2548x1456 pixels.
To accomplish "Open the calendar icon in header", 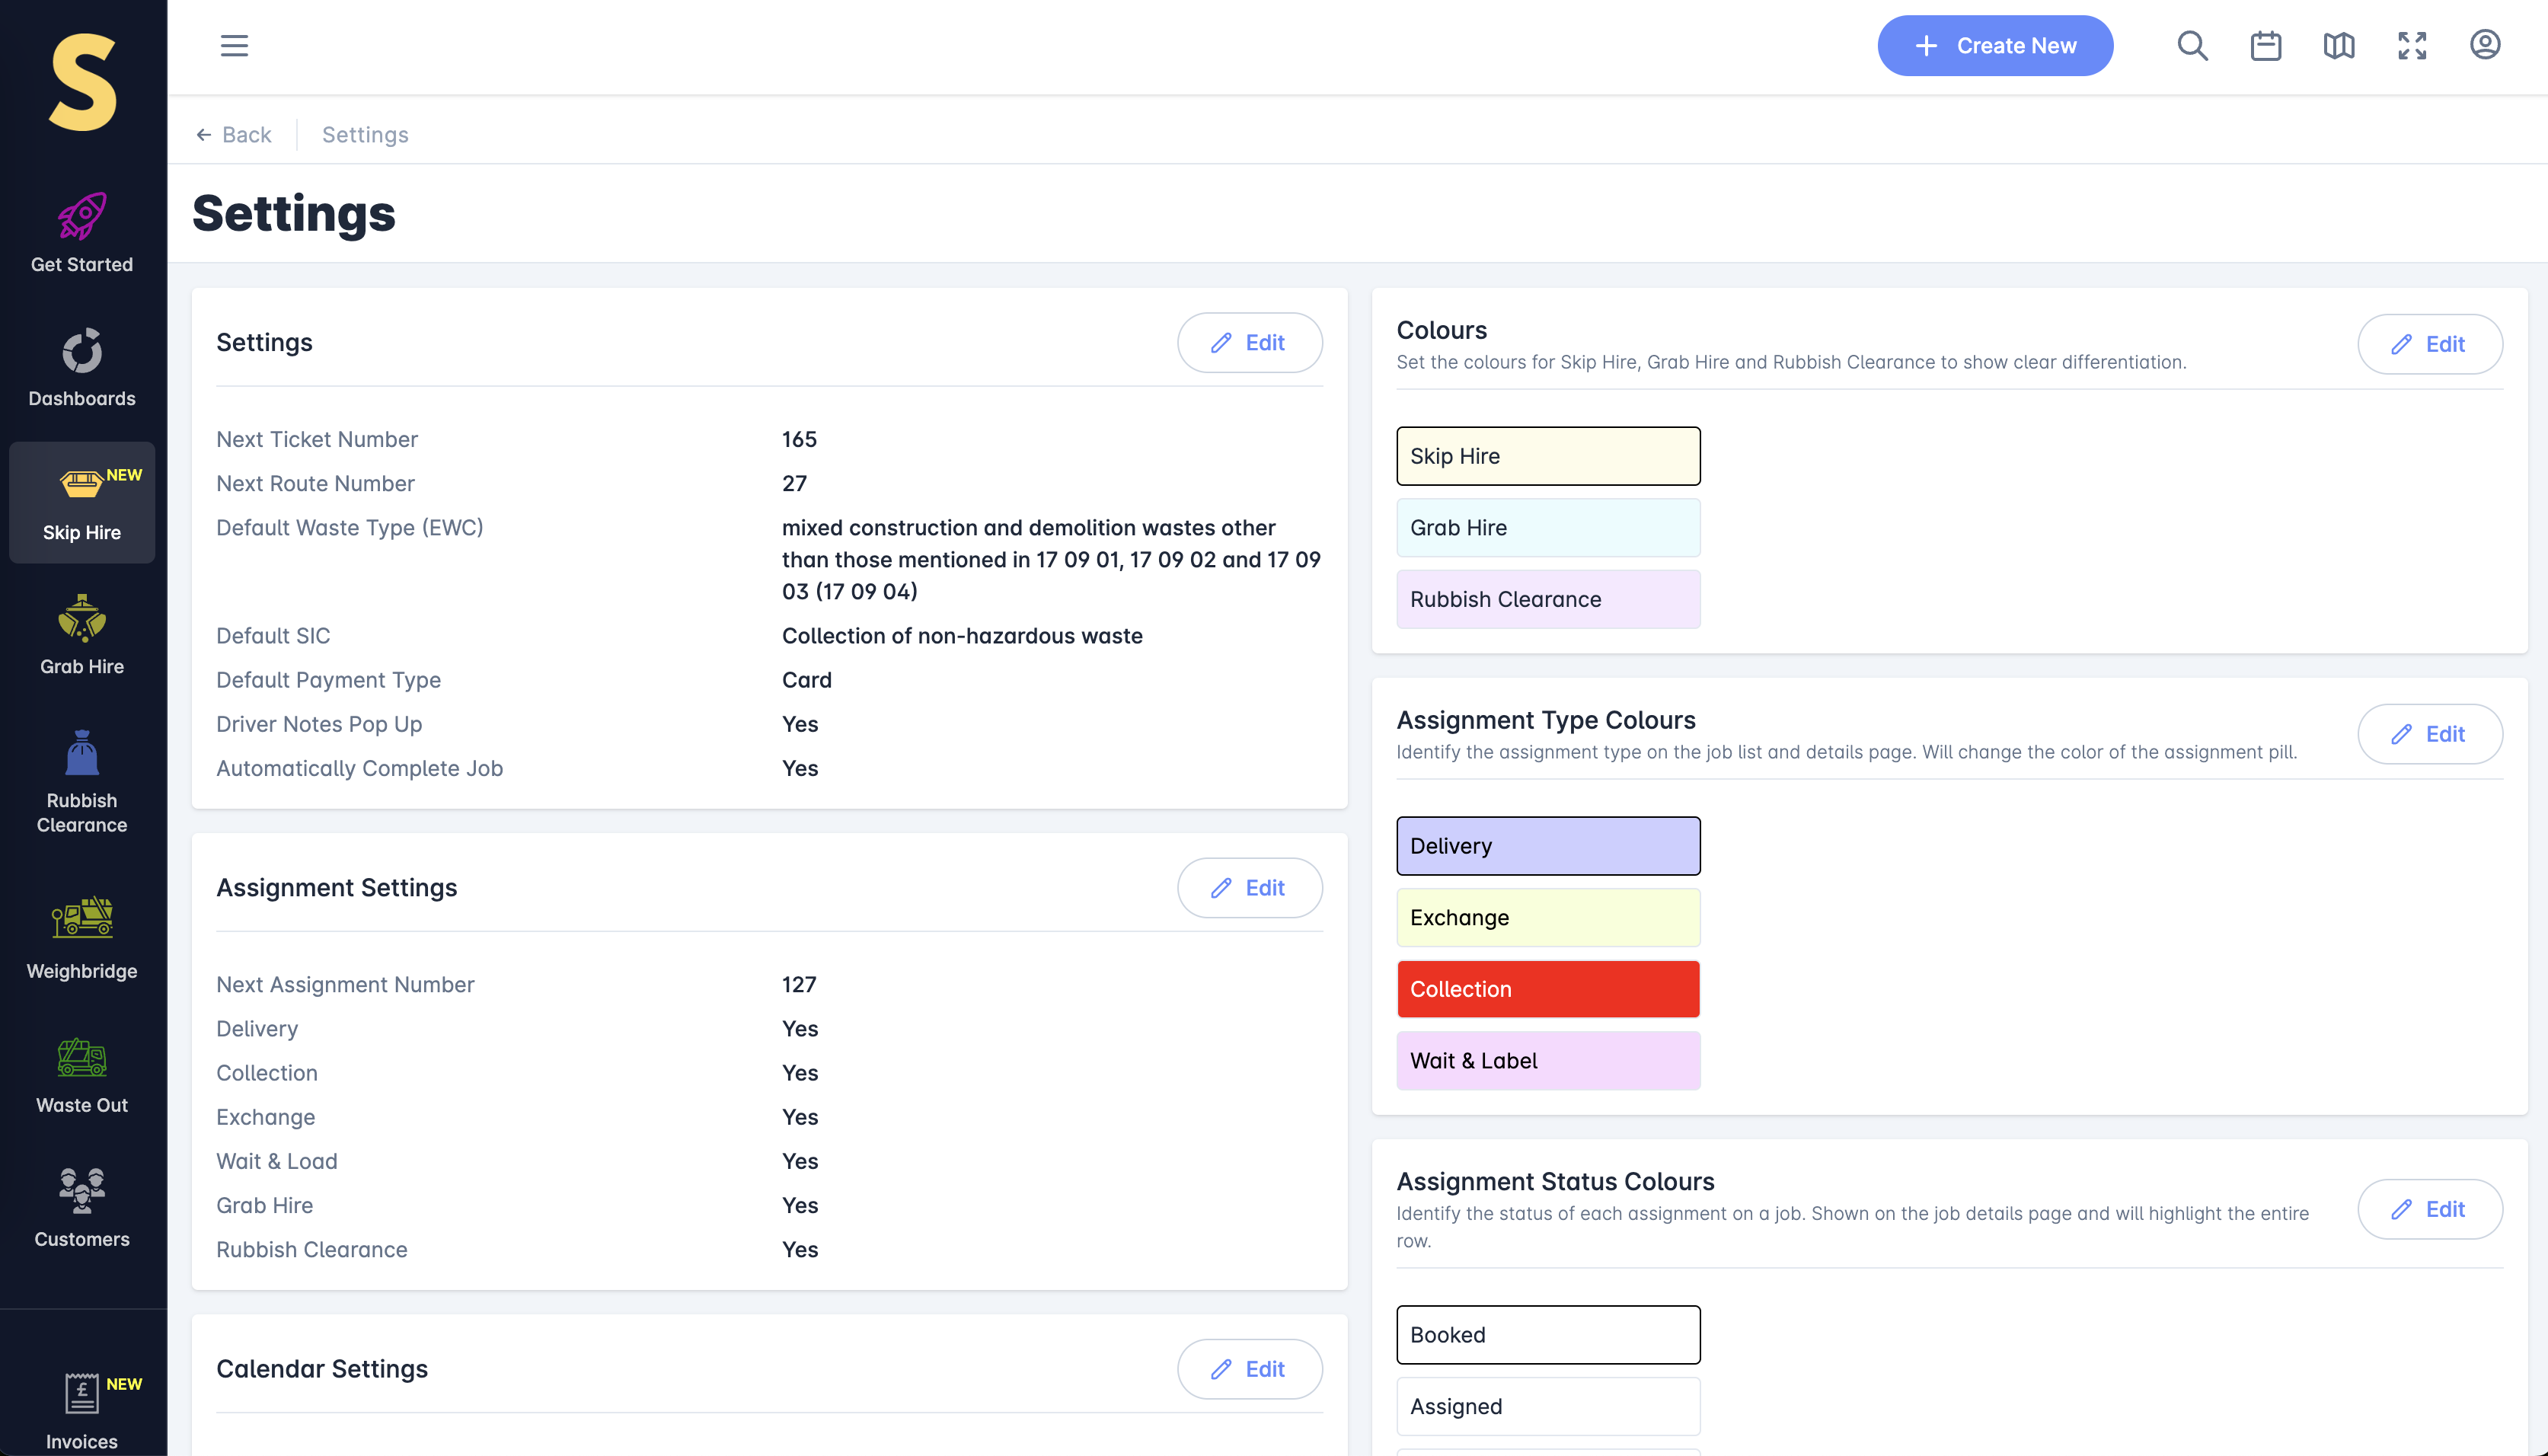I will click(2265, 46).
